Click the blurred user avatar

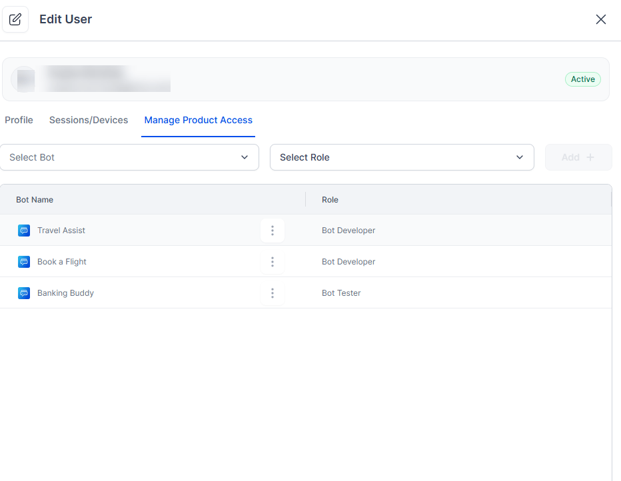25,79
